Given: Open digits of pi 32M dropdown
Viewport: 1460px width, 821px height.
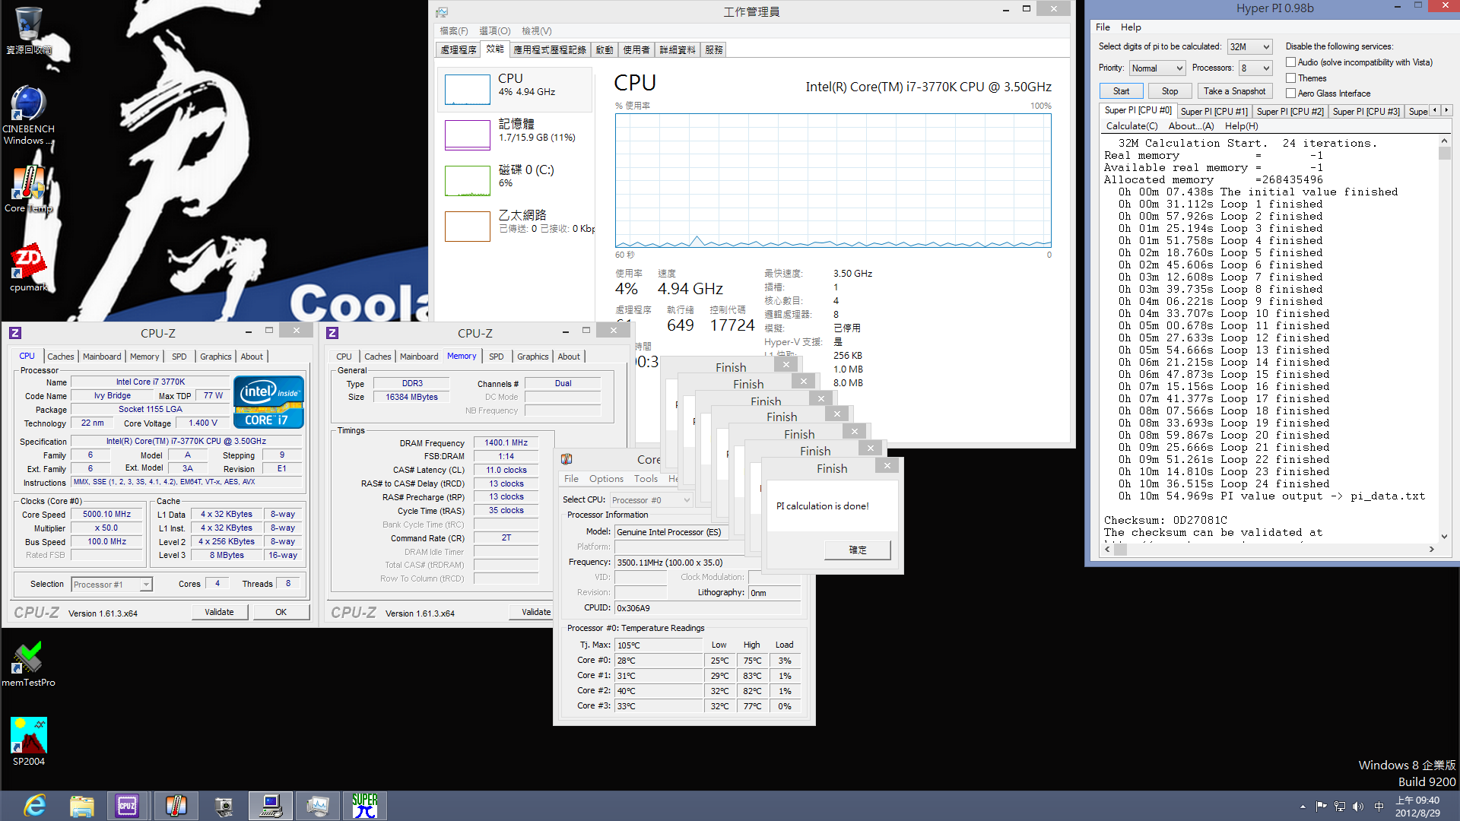Looking at the screenshot, I should (x=1249, y=47).
